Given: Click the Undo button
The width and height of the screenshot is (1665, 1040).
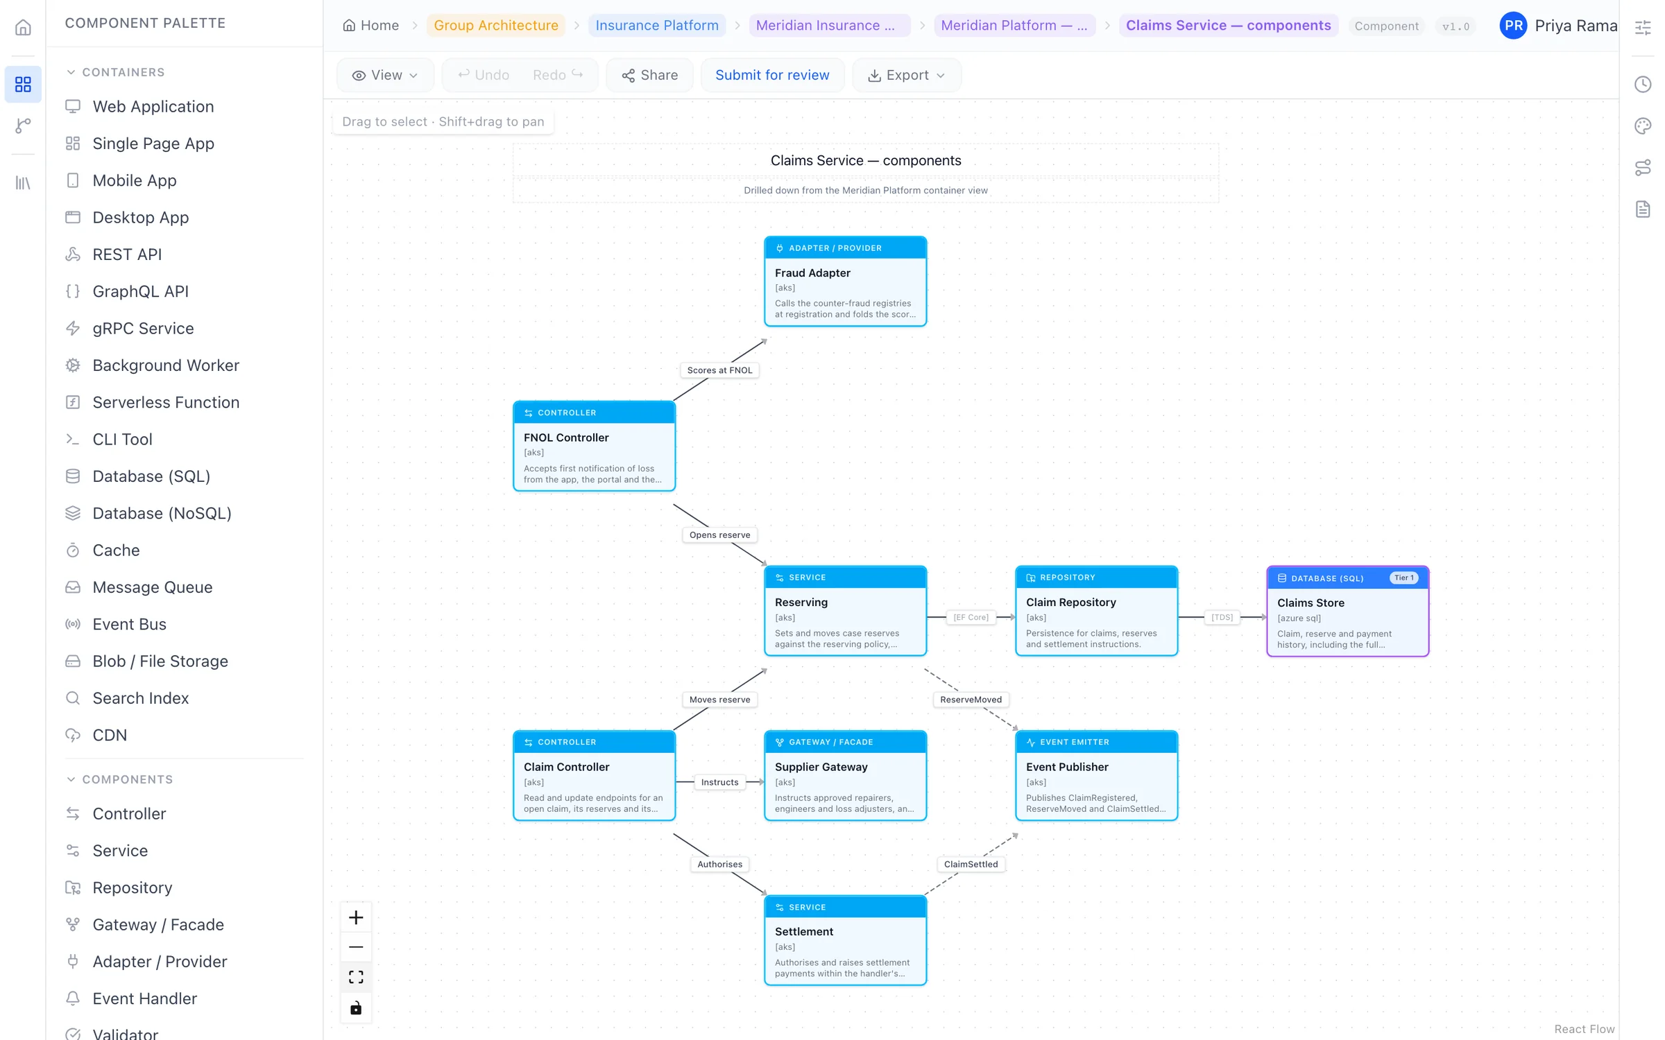Looking at the screenshot, I should click(x=484, y=75).
